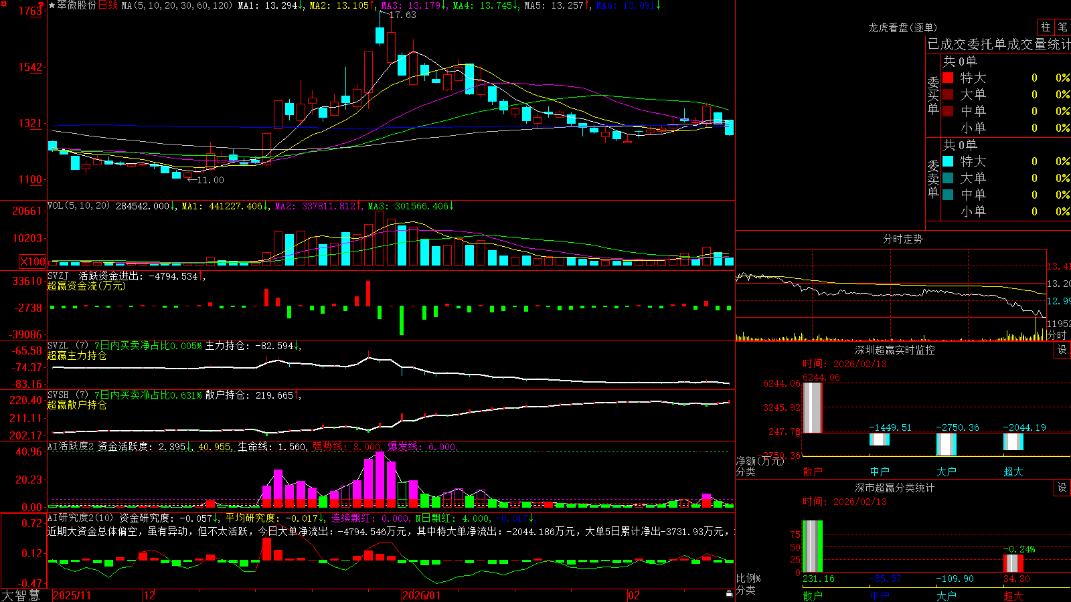
Task: Open 设 settings for 深圳超赢实时监控
Action: pos(1062,350)
